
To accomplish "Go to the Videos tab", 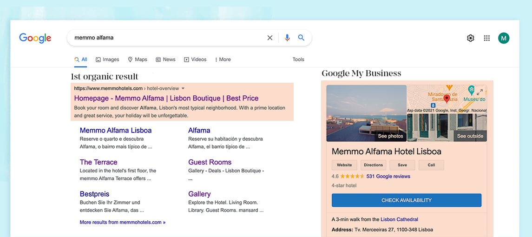I will click(195, 59).
